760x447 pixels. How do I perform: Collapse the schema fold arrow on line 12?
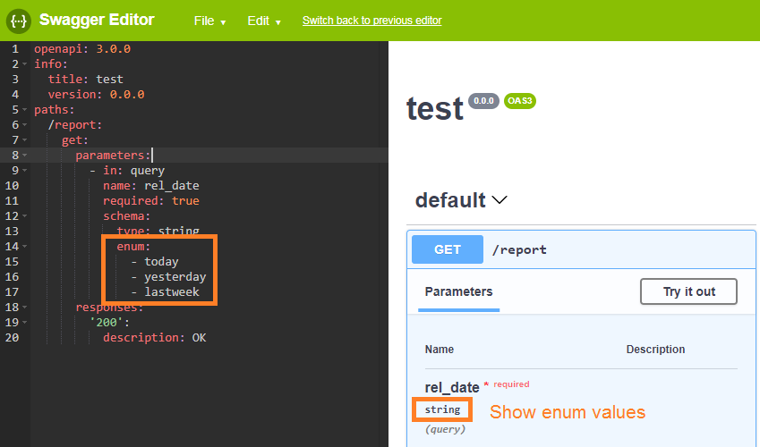click(25, 216)
